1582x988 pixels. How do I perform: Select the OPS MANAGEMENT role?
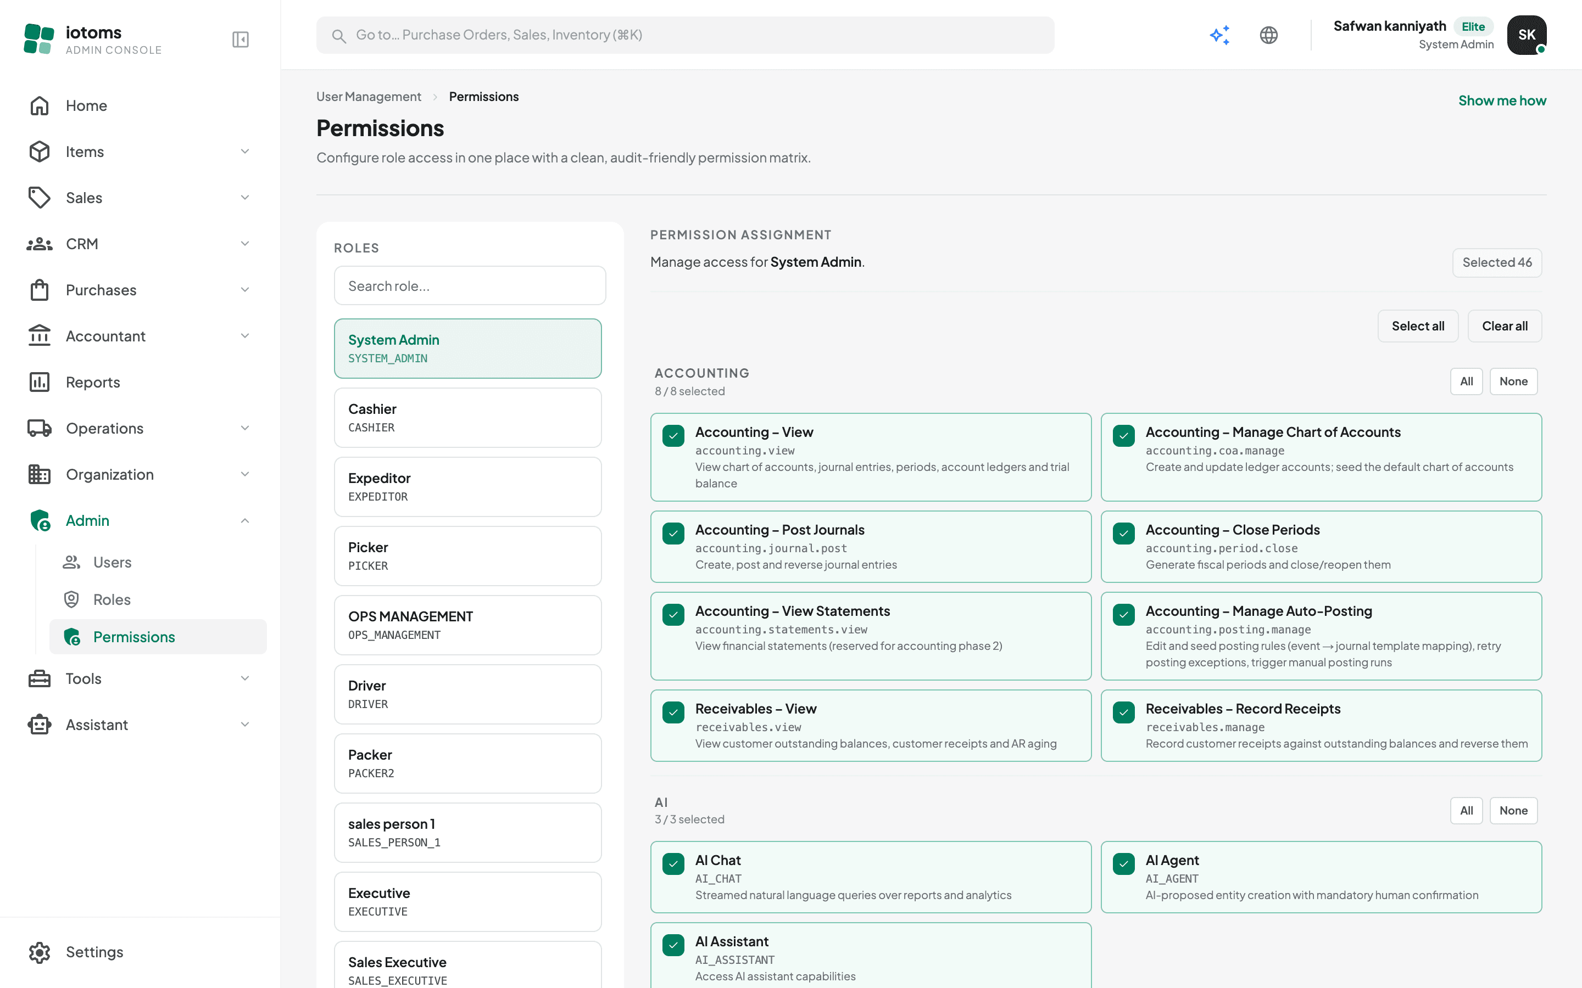pyautogui.click(x=468, y=625)
